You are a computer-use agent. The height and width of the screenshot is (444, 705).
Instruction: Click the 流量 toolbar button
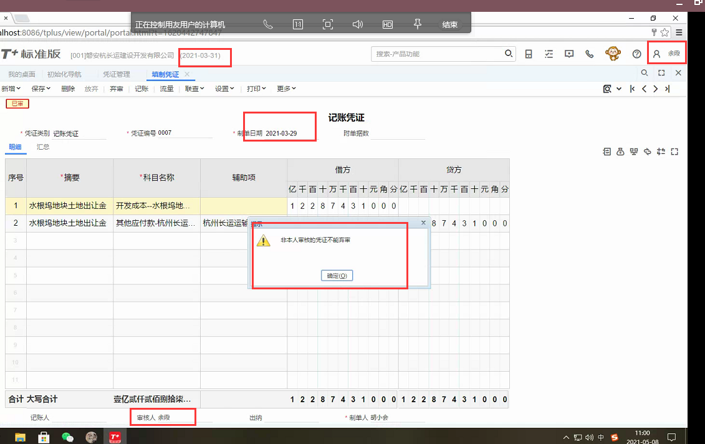click(167, 89)
